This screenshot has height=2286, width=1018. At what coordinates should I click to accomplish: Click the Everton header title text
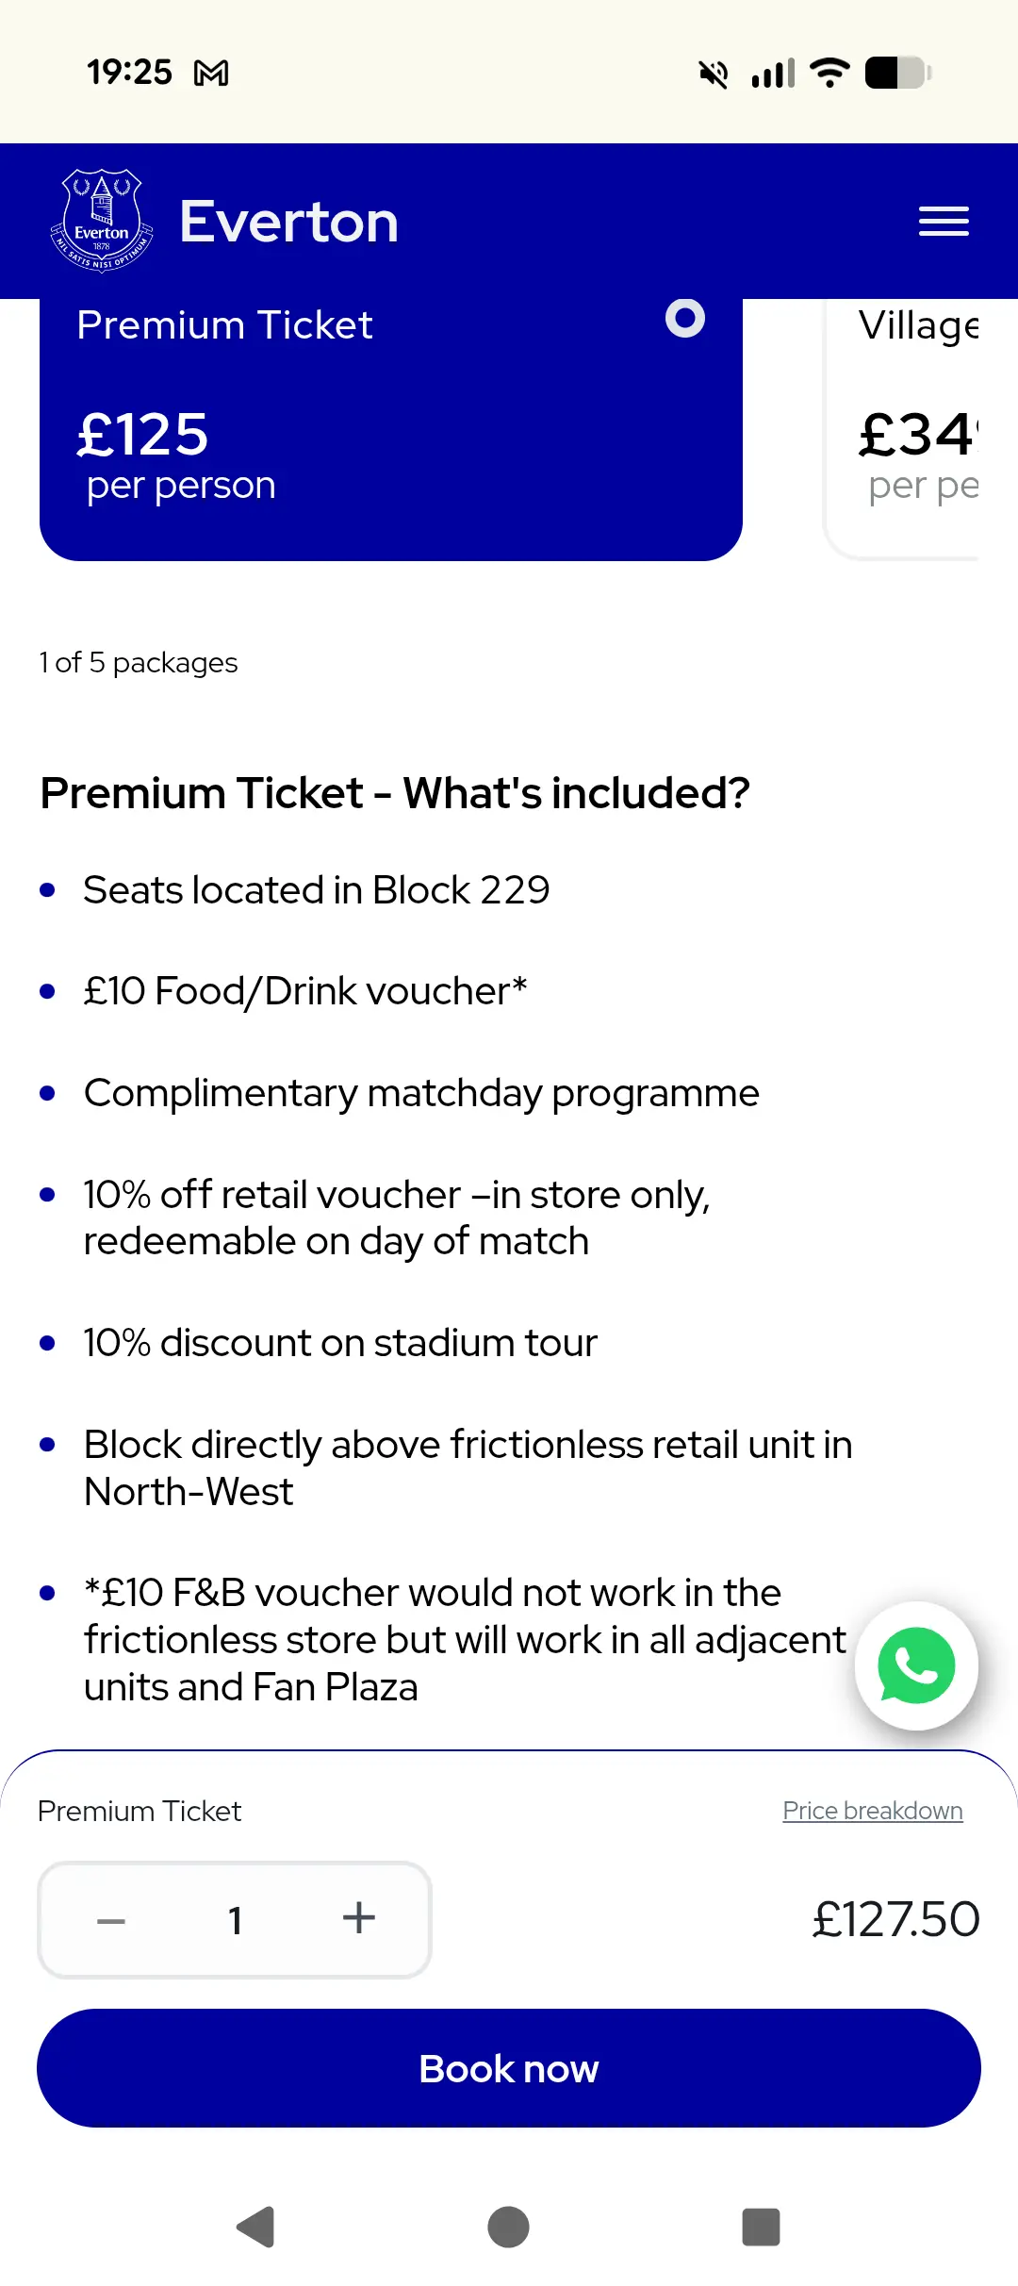288,222
